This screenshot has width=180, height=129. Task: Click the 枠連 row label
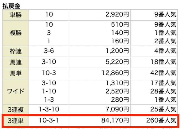point(16,51)
